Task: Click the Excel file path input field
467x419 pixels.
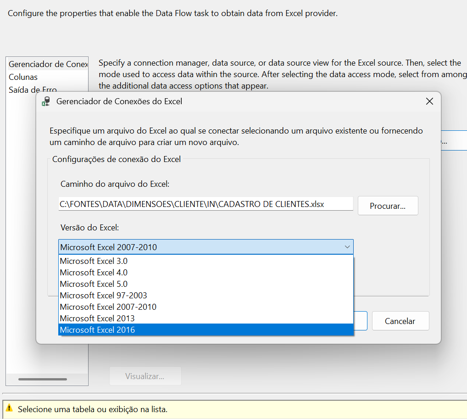Action: tap(206, 204)
